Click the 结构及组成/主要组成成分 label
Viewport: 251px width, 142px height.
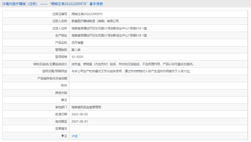click(50, 64)
